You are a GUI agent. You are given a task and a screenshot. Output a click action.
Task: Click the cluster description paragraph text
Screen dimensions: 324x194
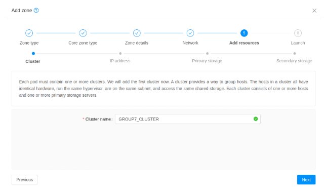tap(164, 89)
